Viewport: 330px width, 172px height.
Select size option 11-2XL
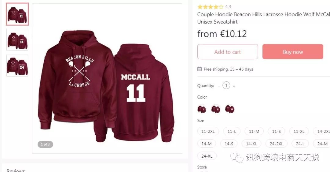coord(208,132)
